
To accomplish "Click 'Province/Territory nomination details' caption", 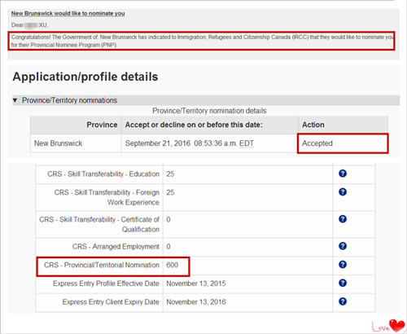I will point(209,111).
